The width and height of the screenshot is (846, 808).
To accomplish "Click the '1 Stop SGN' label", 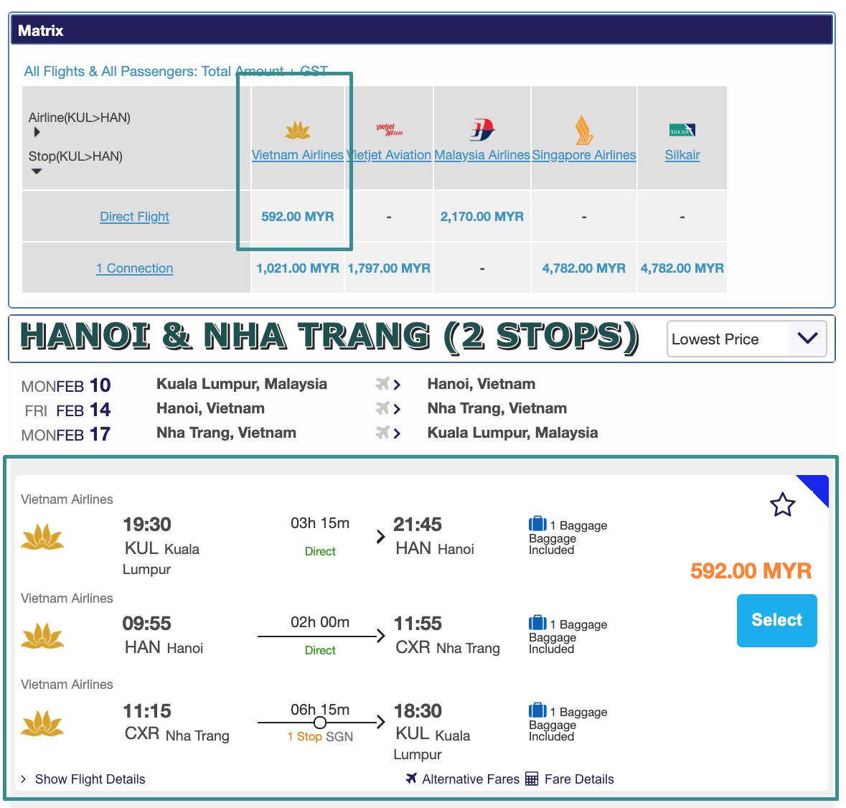I will [x=320, y=736].
